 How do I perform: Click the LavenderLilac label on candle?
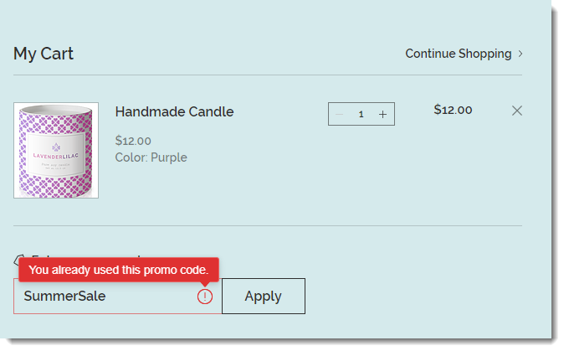click(56, 156)
